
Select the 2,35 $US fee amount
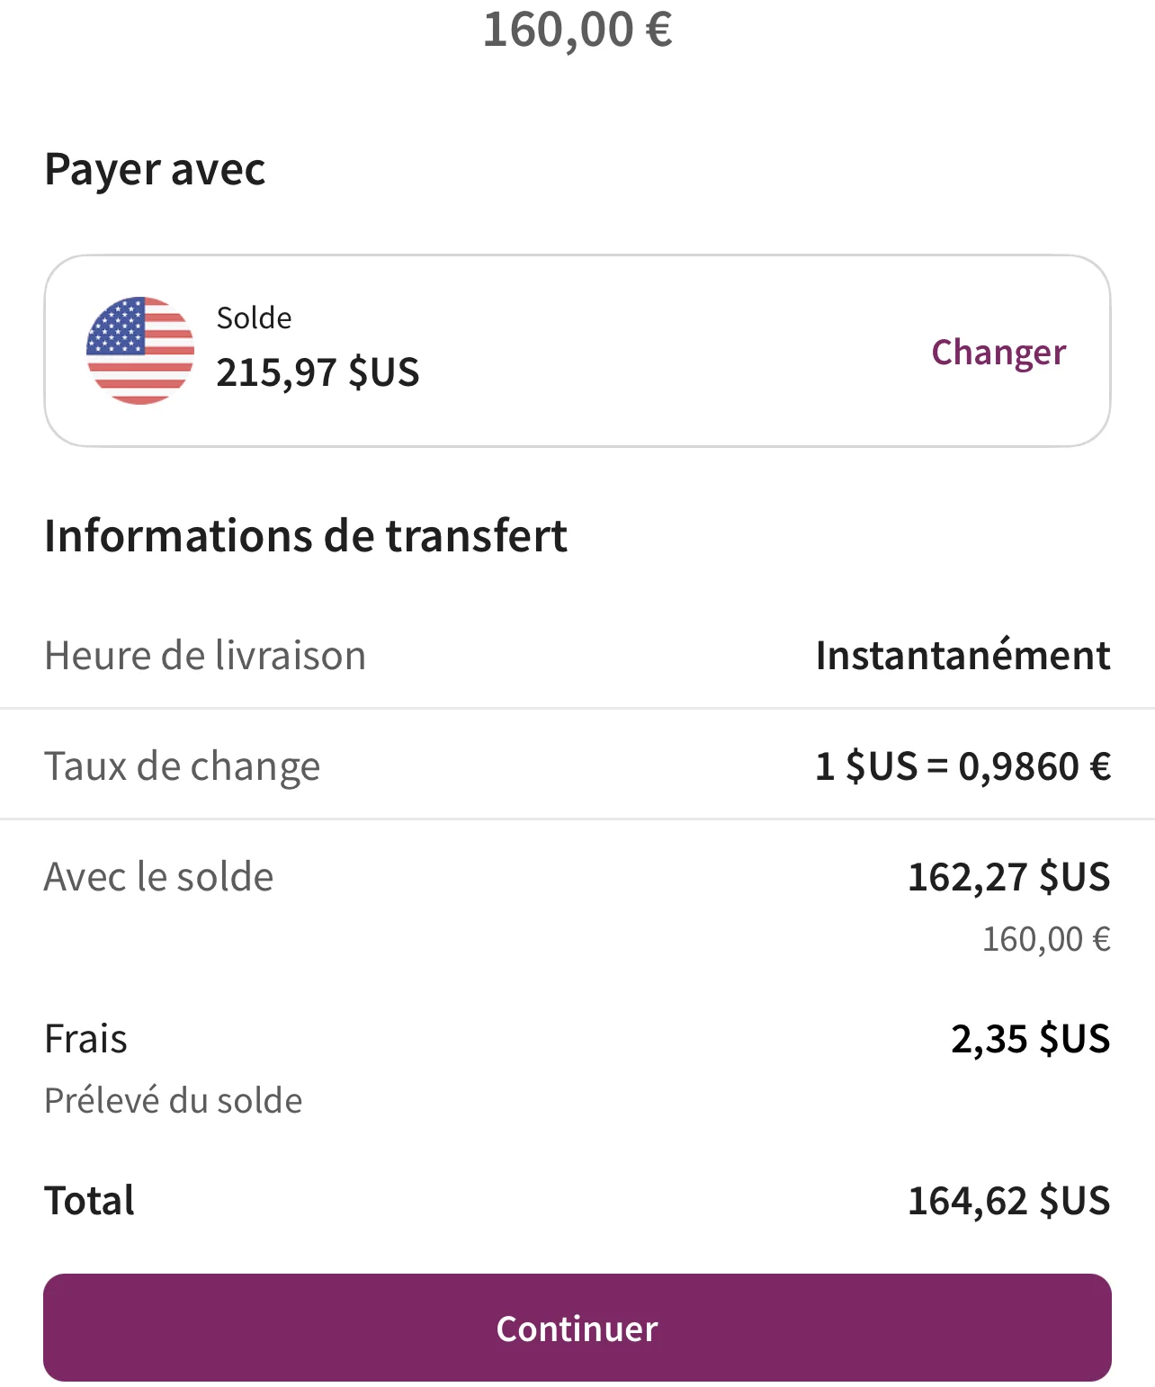click(x=1030, y=1039)
